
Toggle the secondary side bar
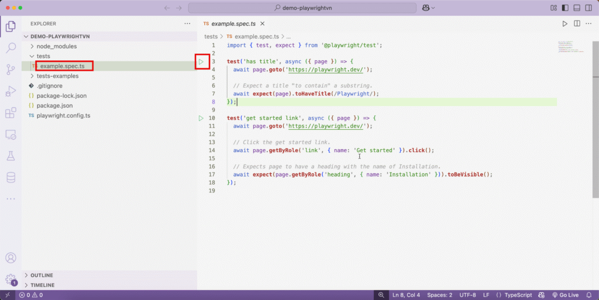point(588,8)
